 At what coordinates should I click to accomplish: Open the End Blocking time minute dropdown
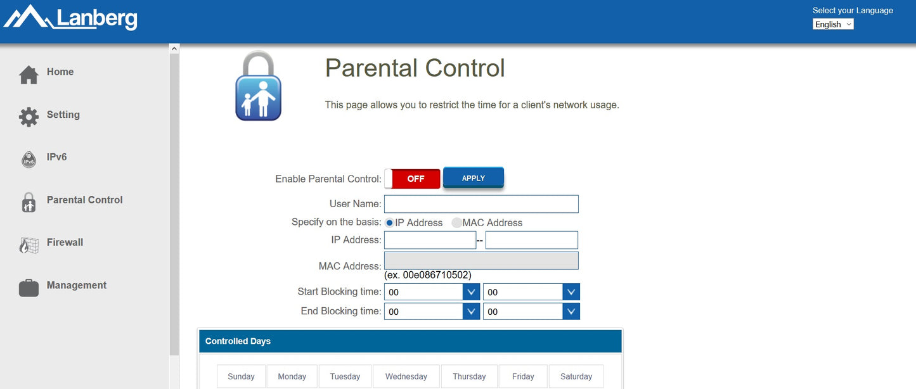531,312
